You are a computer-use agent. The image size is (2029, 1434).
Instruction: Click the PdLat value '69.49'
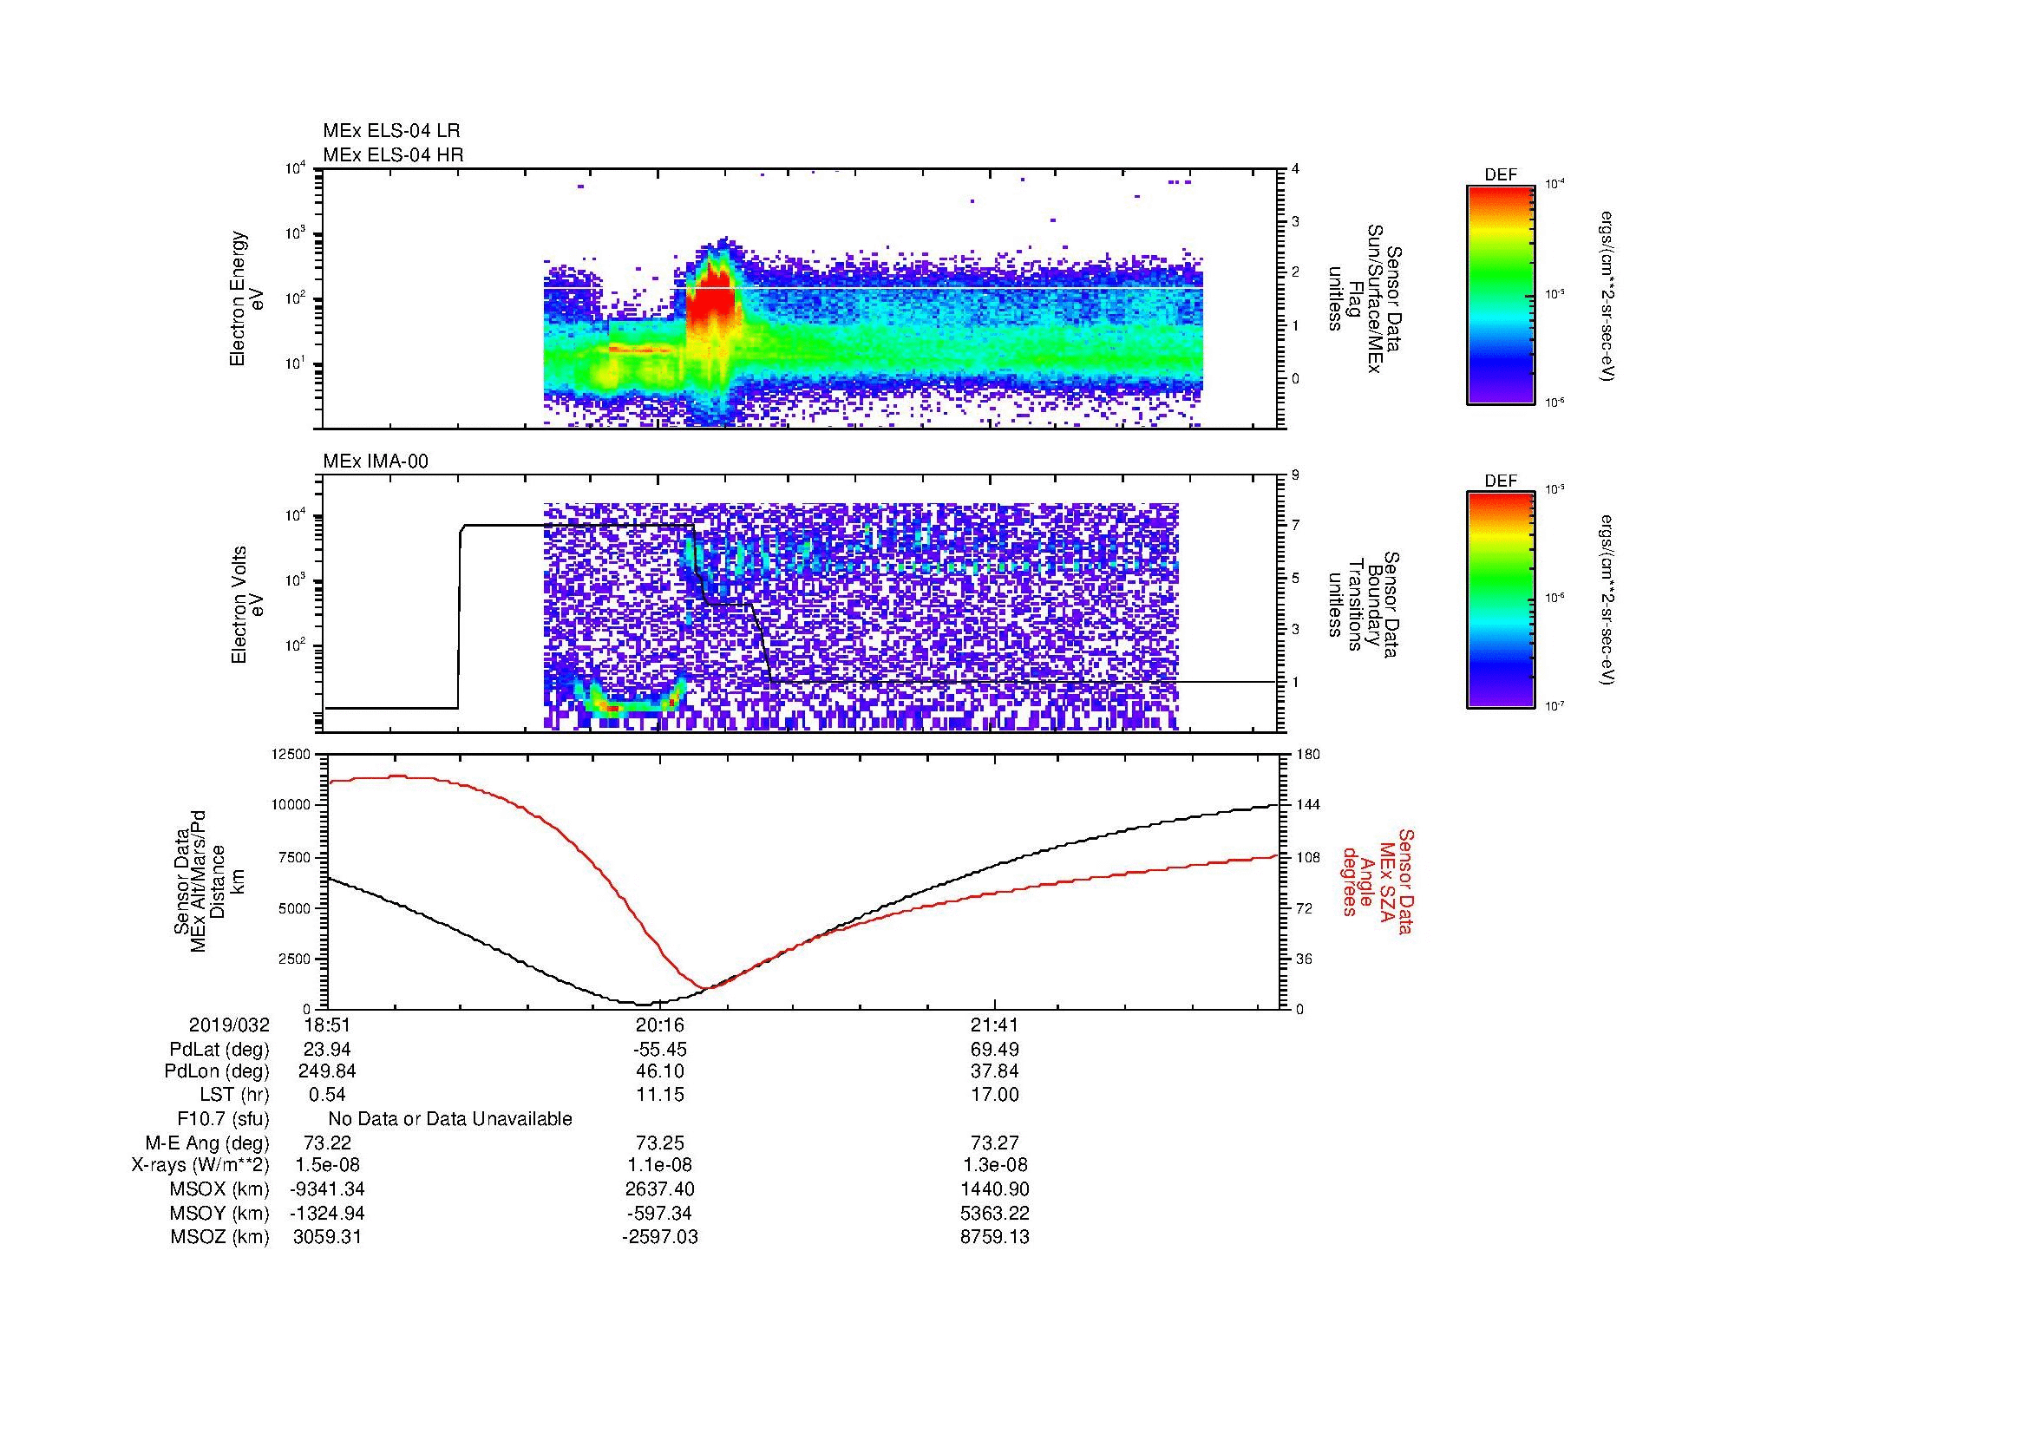995,1050
